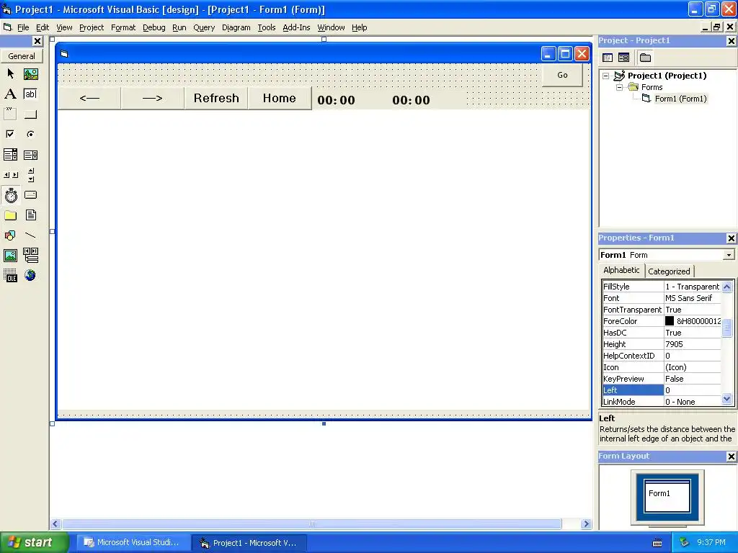Select the Frame control tool
This screenshot has width=738, height=553.
point(10,114)
